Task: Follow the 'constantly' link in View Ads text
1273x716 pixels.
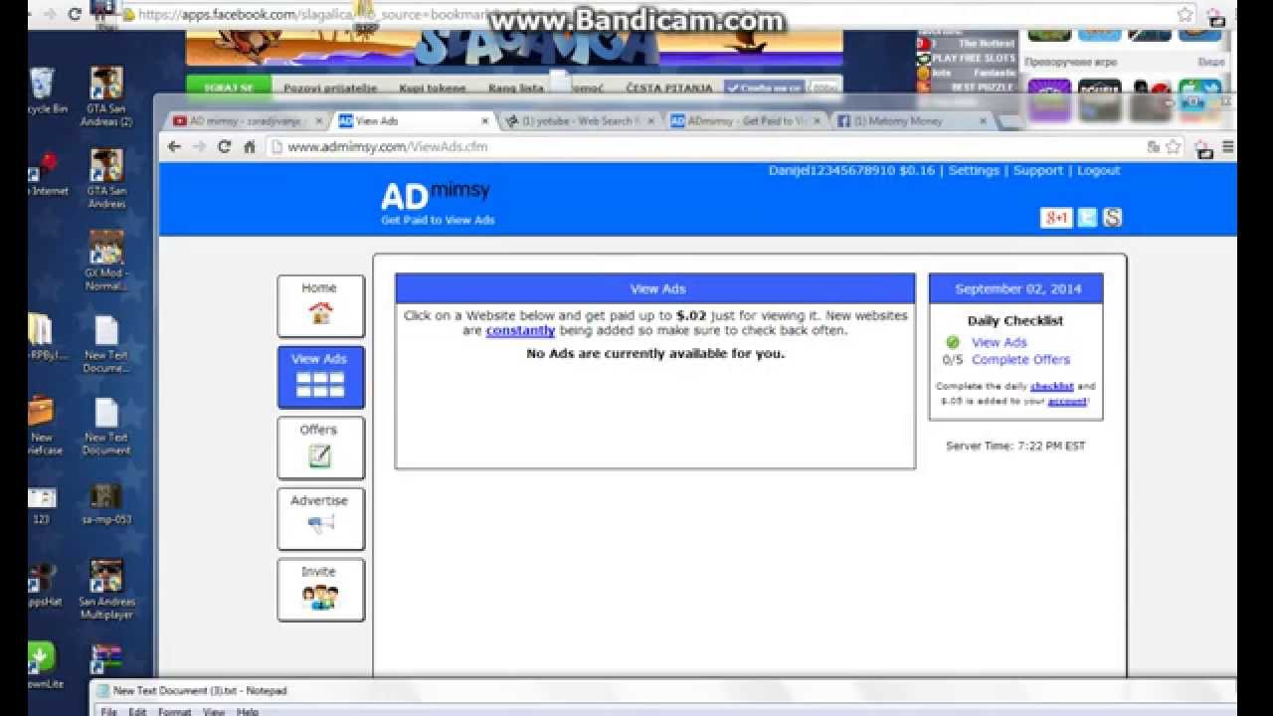Action: pos(520,330)
